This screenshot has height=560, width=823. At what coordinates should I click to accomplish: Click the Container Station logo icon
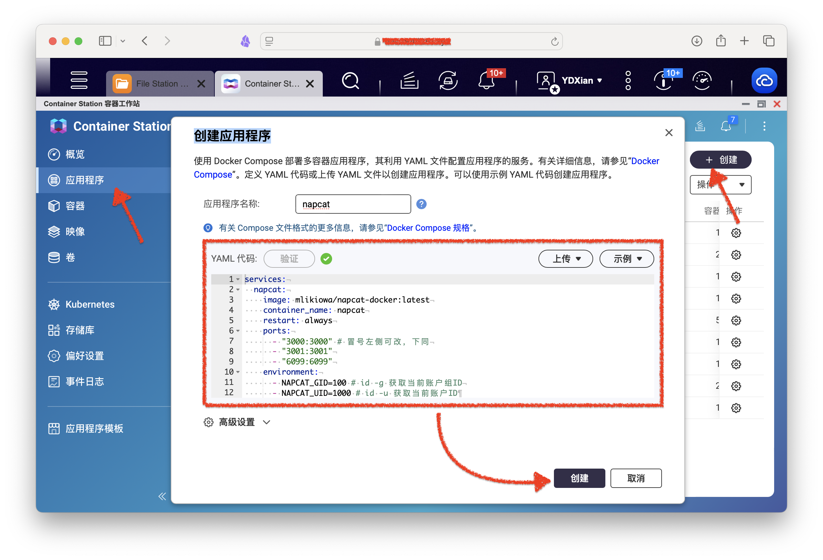coord(59,126)
